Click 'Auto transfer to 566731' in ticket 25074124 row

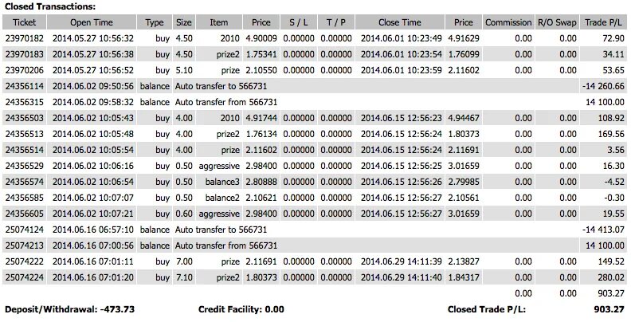coord(221,230)
